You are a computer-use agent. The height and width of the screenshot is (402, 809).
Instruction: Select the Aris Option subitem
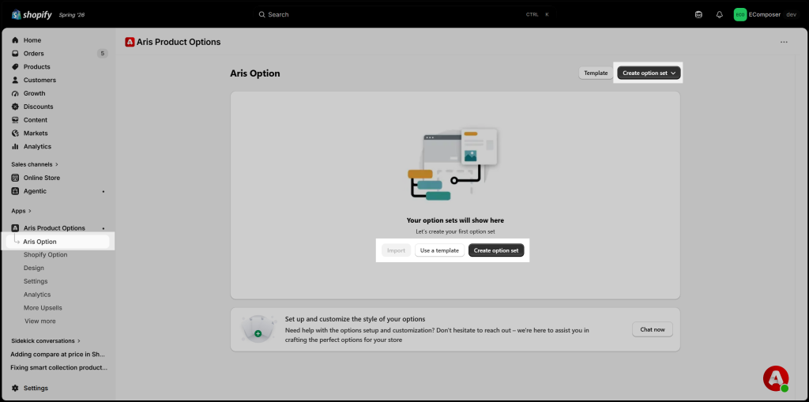40,242
